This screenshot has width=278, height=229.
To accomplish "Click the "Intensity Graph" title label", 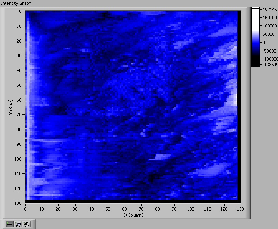I will [x=16, y=3].
